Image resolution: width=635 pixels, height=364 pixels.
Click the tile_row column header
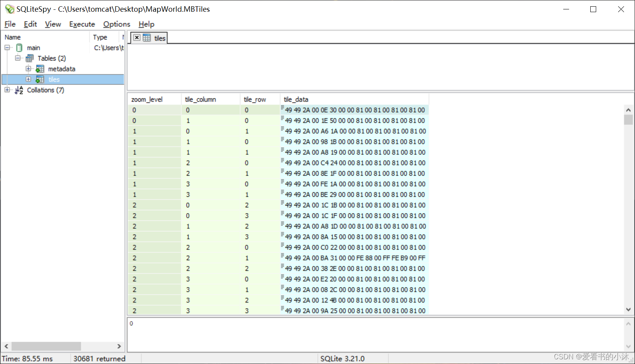(260, 99)
